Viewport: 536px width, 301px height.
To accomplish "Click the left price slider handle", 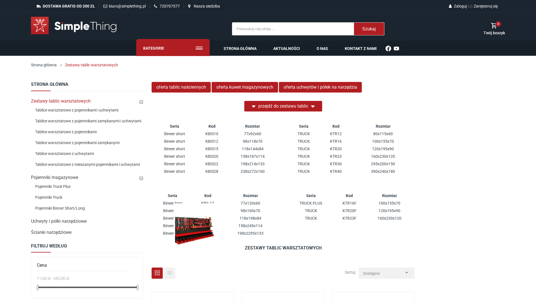I will coord(38,287).
